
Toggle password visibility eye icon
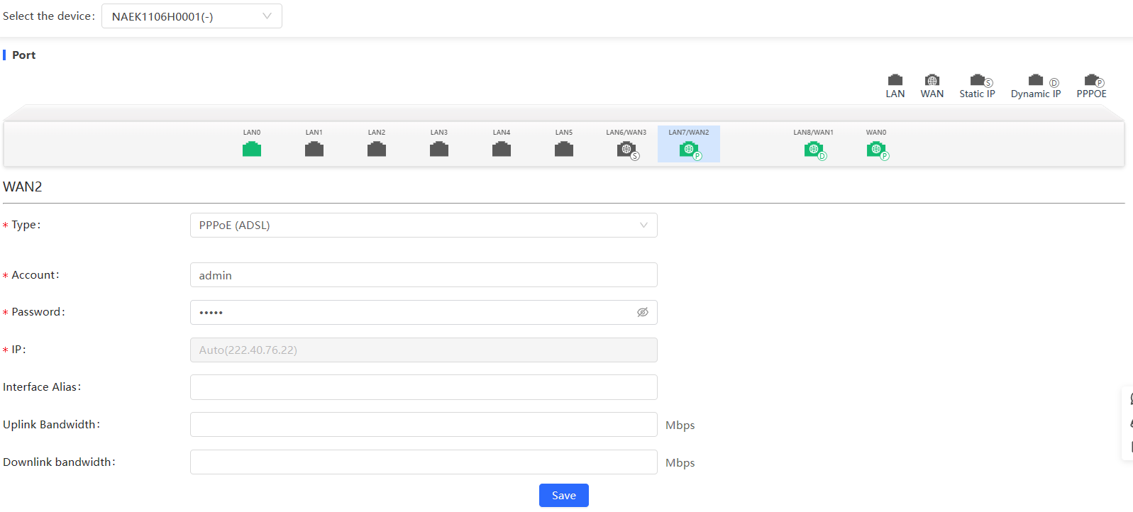(643, 312)
